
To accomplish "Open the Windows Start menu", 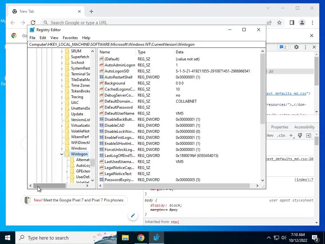I will tap(8, 238).
